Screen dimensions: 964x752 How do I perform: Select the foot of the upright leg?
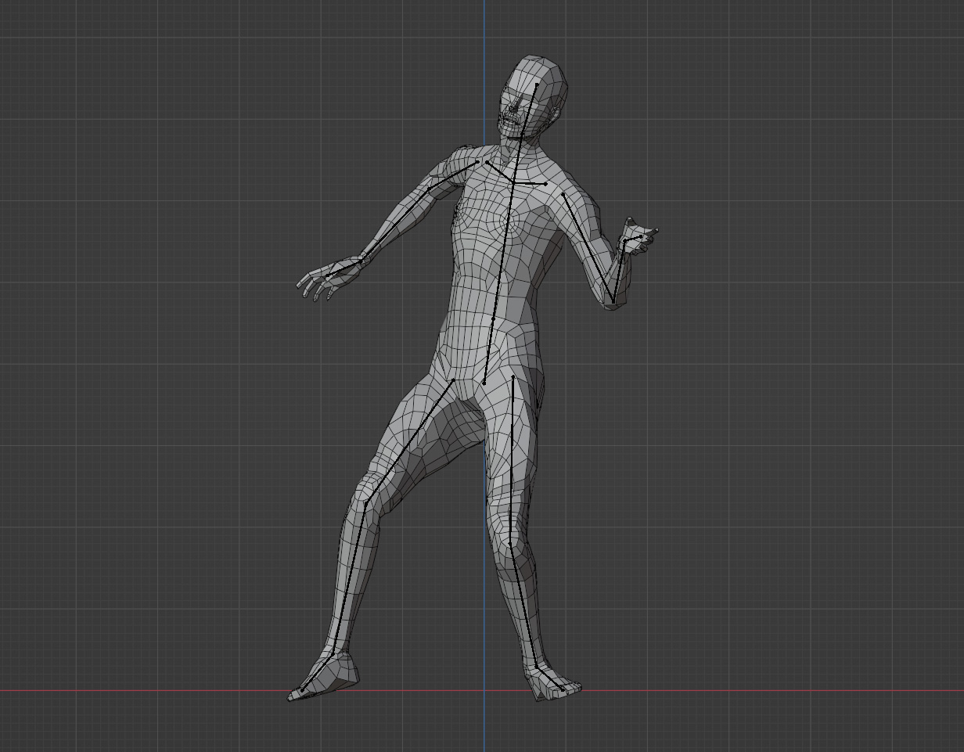coord(556,683)
